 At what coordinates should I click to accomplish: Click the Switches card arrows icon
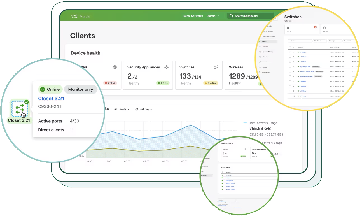coord(216,67)
